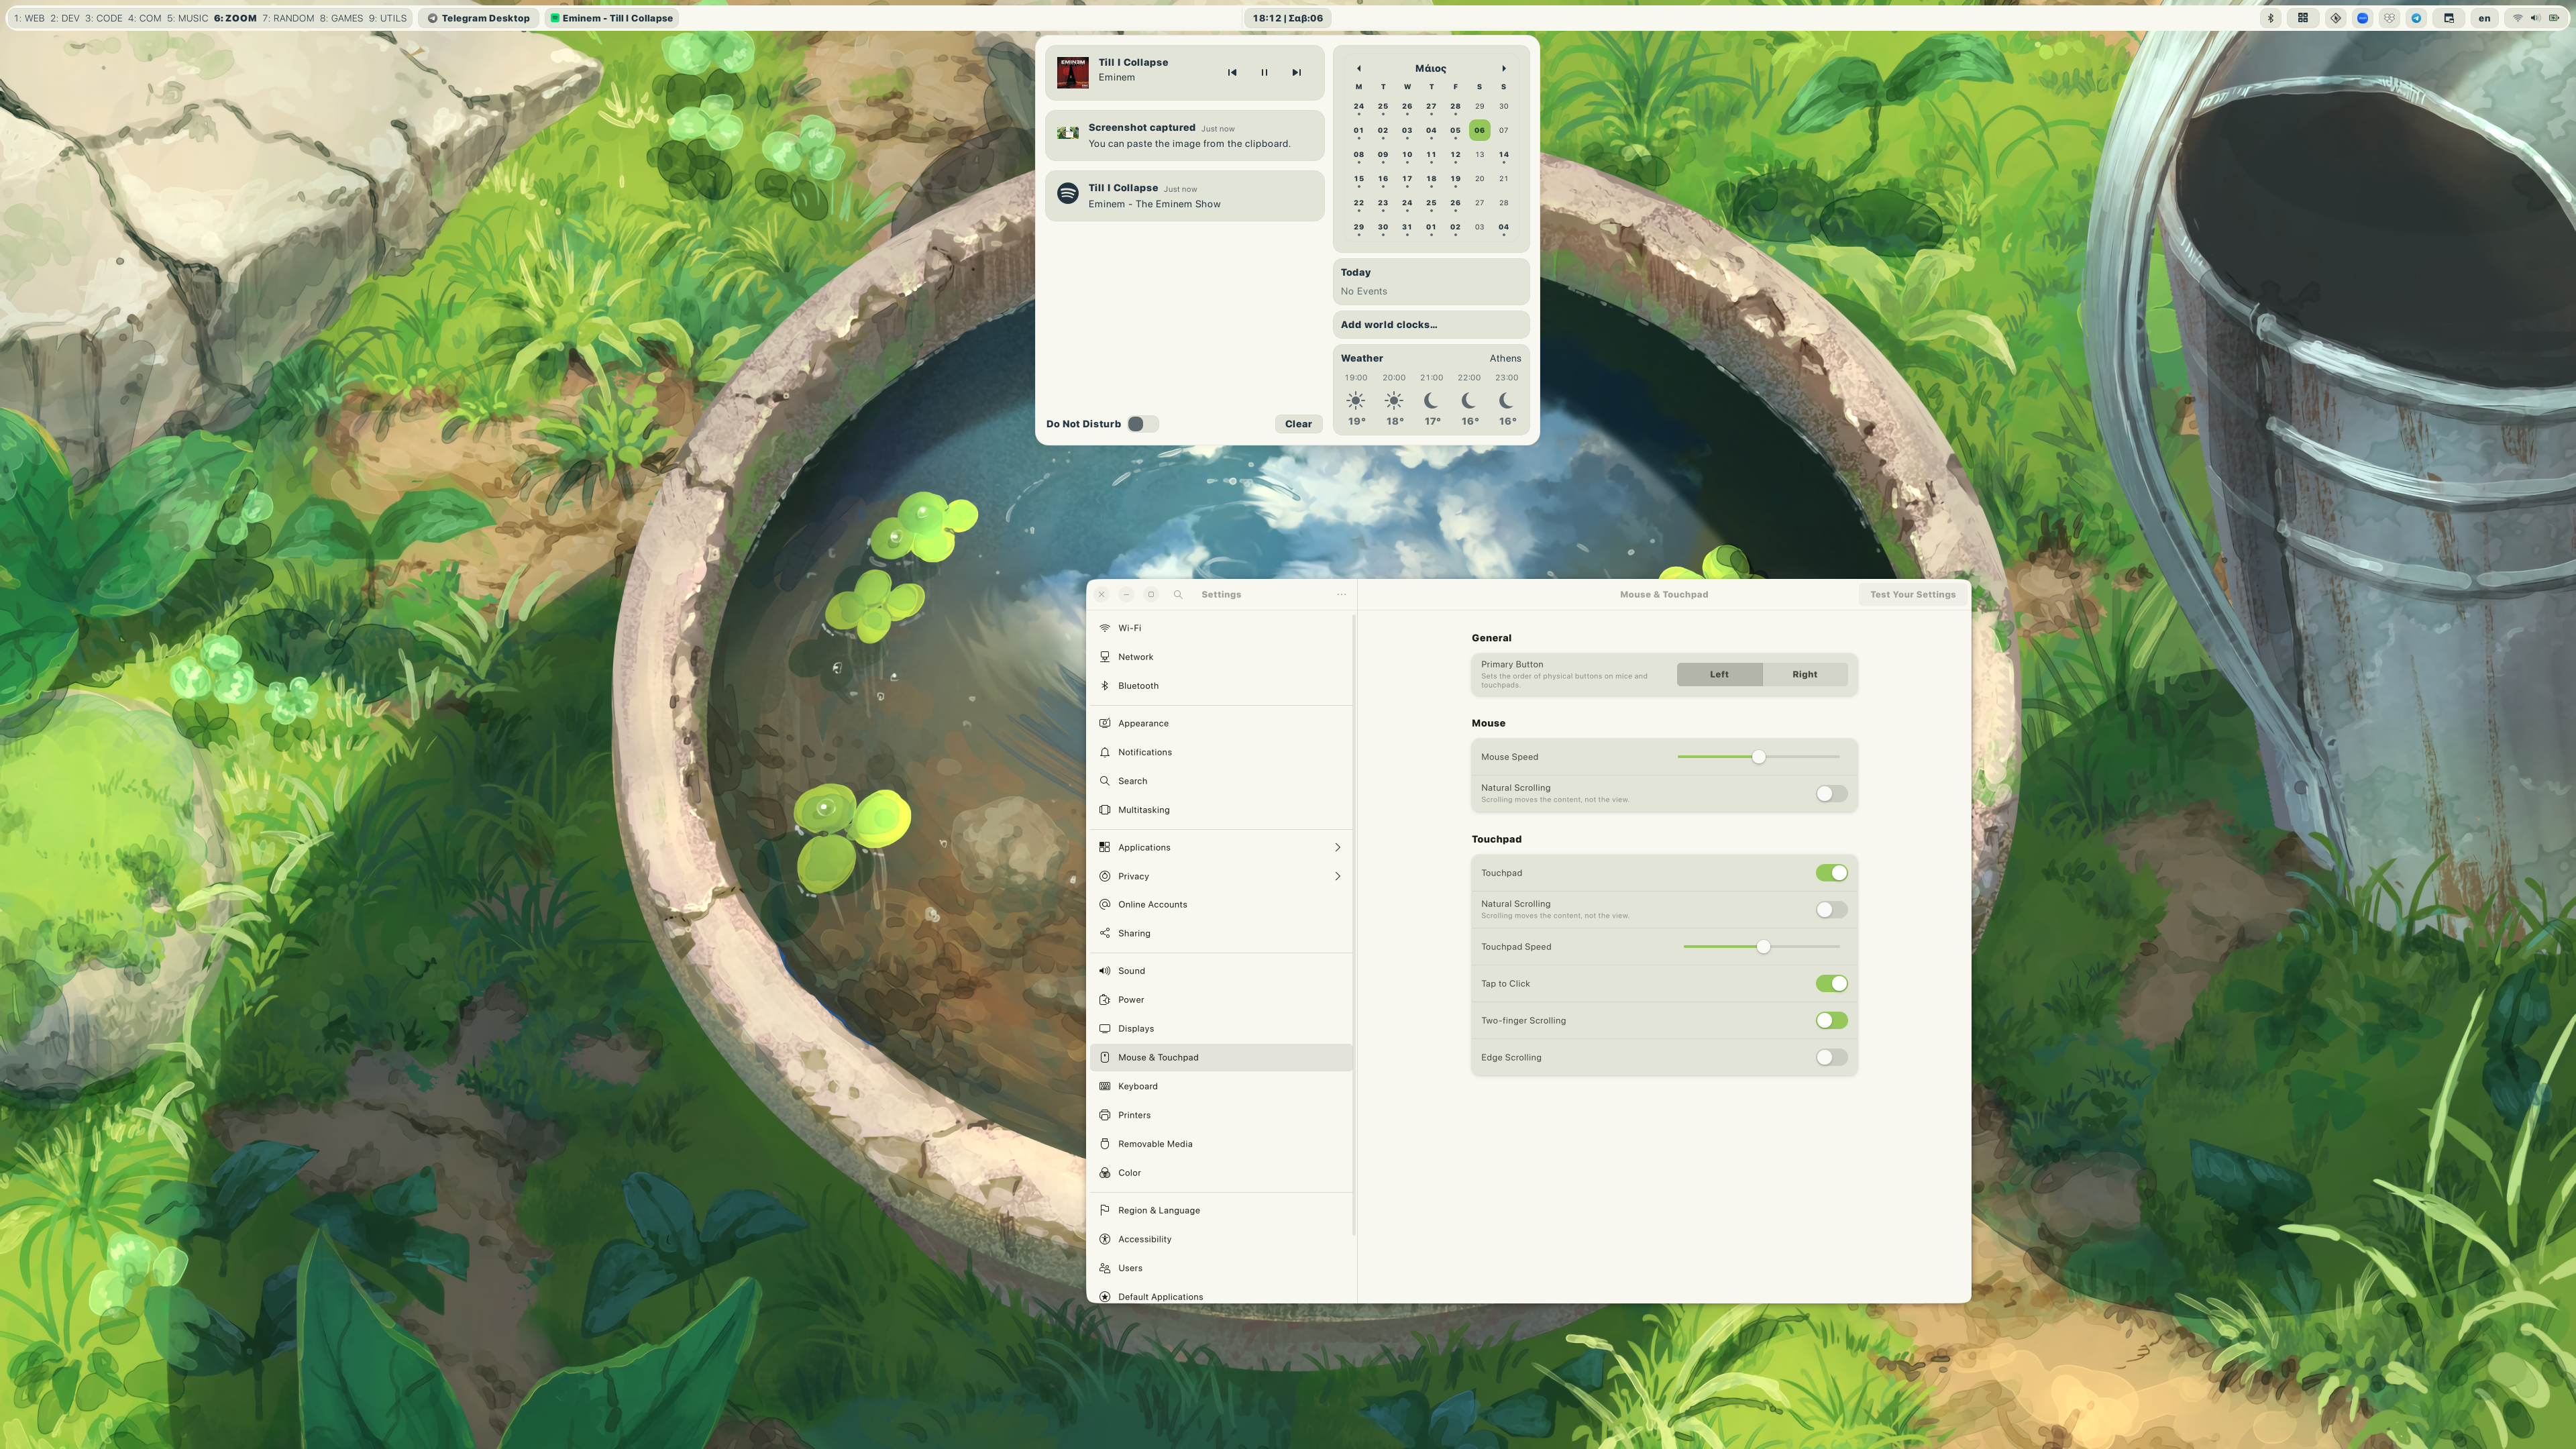This screenshot has width=2576, height=1449.
Task: Open the Keyboard settings panel
Action: tap(1138, 1086)
